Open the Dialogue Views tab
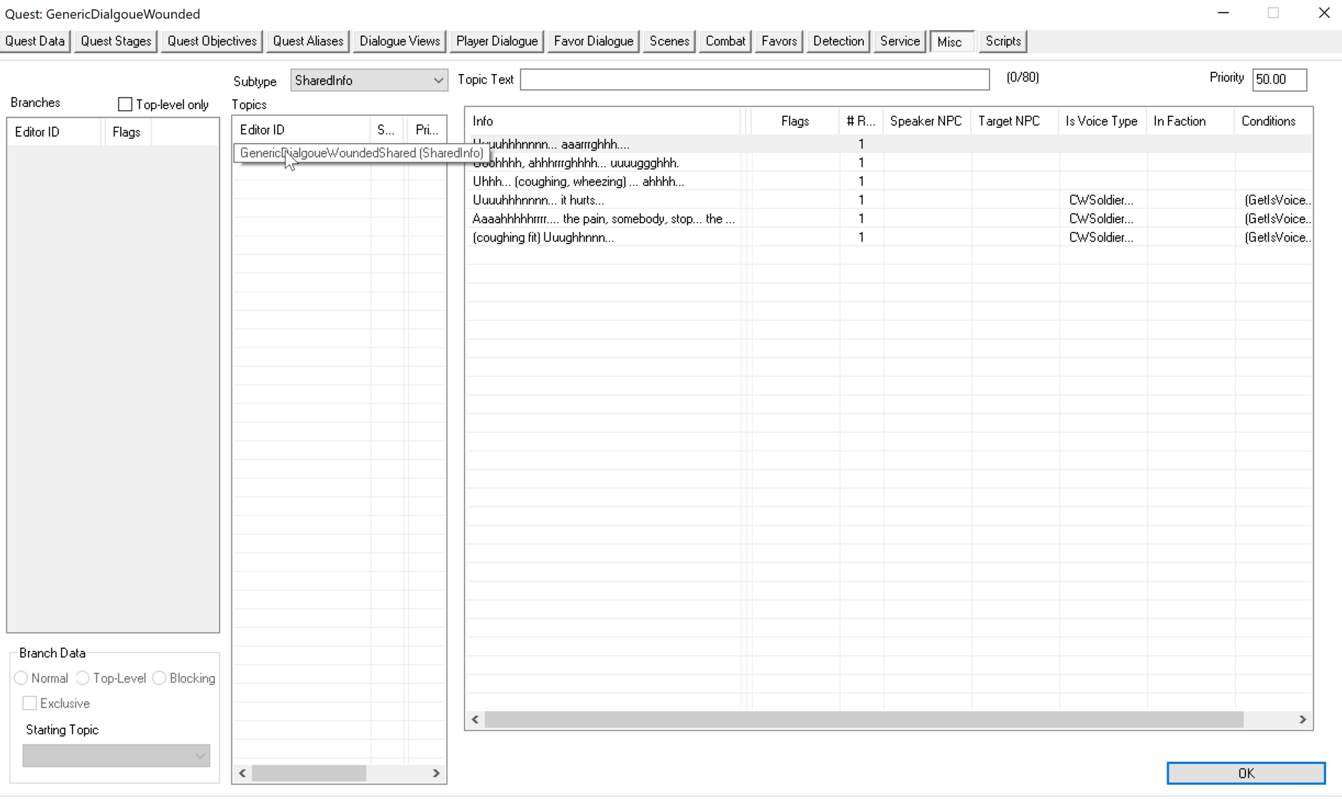This screenshot has width=1342, height=799. click(x=399, y=41)
